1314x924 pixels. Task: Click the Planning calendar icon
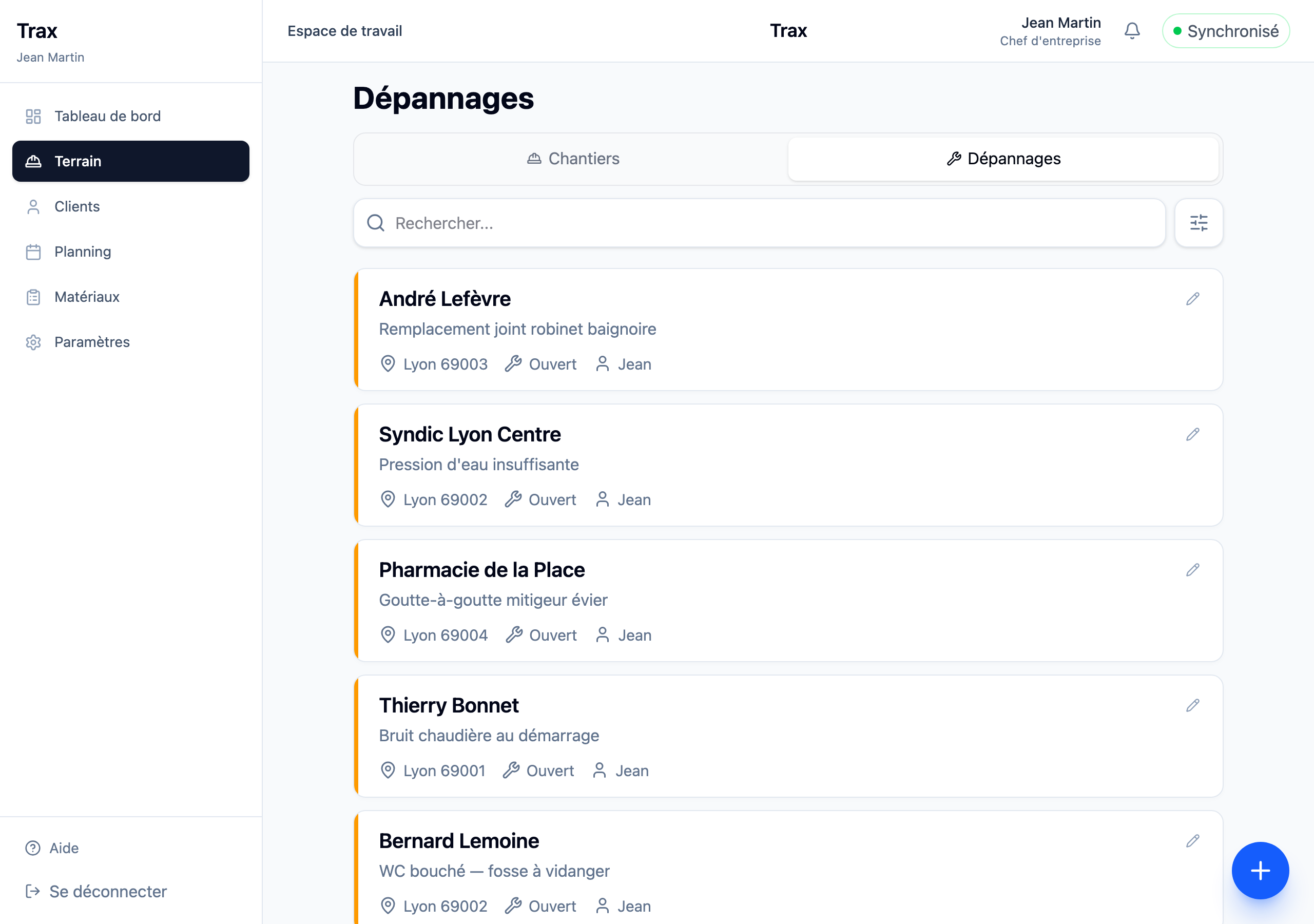(x=33, y=252)
